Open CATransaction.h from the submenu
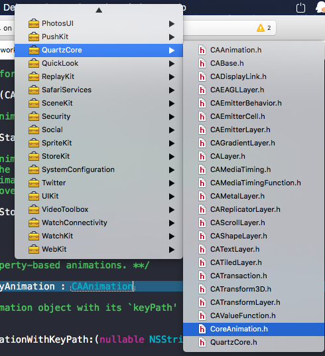This screenshot has height=356, width=325. pos(253,276)
